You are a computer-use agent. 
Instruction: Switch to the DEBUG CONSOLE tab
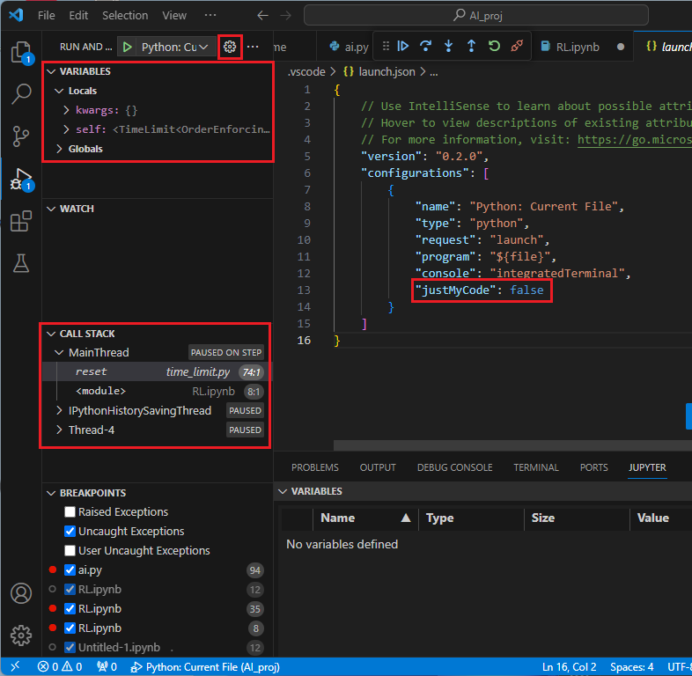[454, 467]
